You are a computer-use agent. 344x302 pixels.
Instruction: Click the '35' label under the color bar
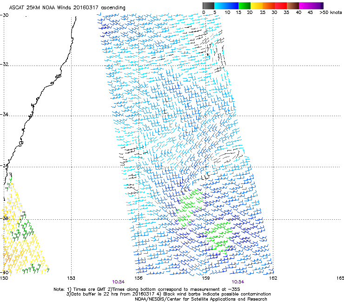coord(286,13)
